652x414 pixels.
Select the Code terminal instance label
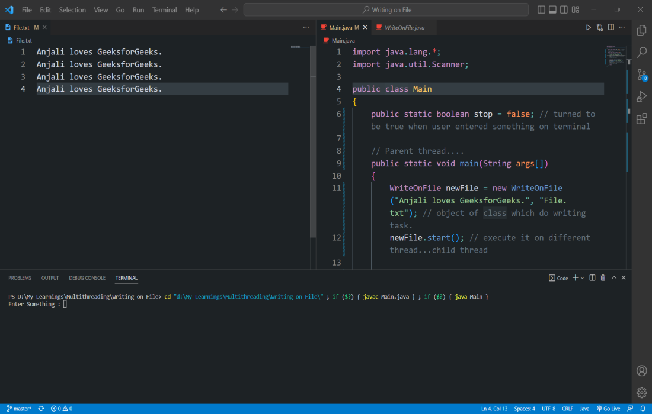tap(558, 278)
